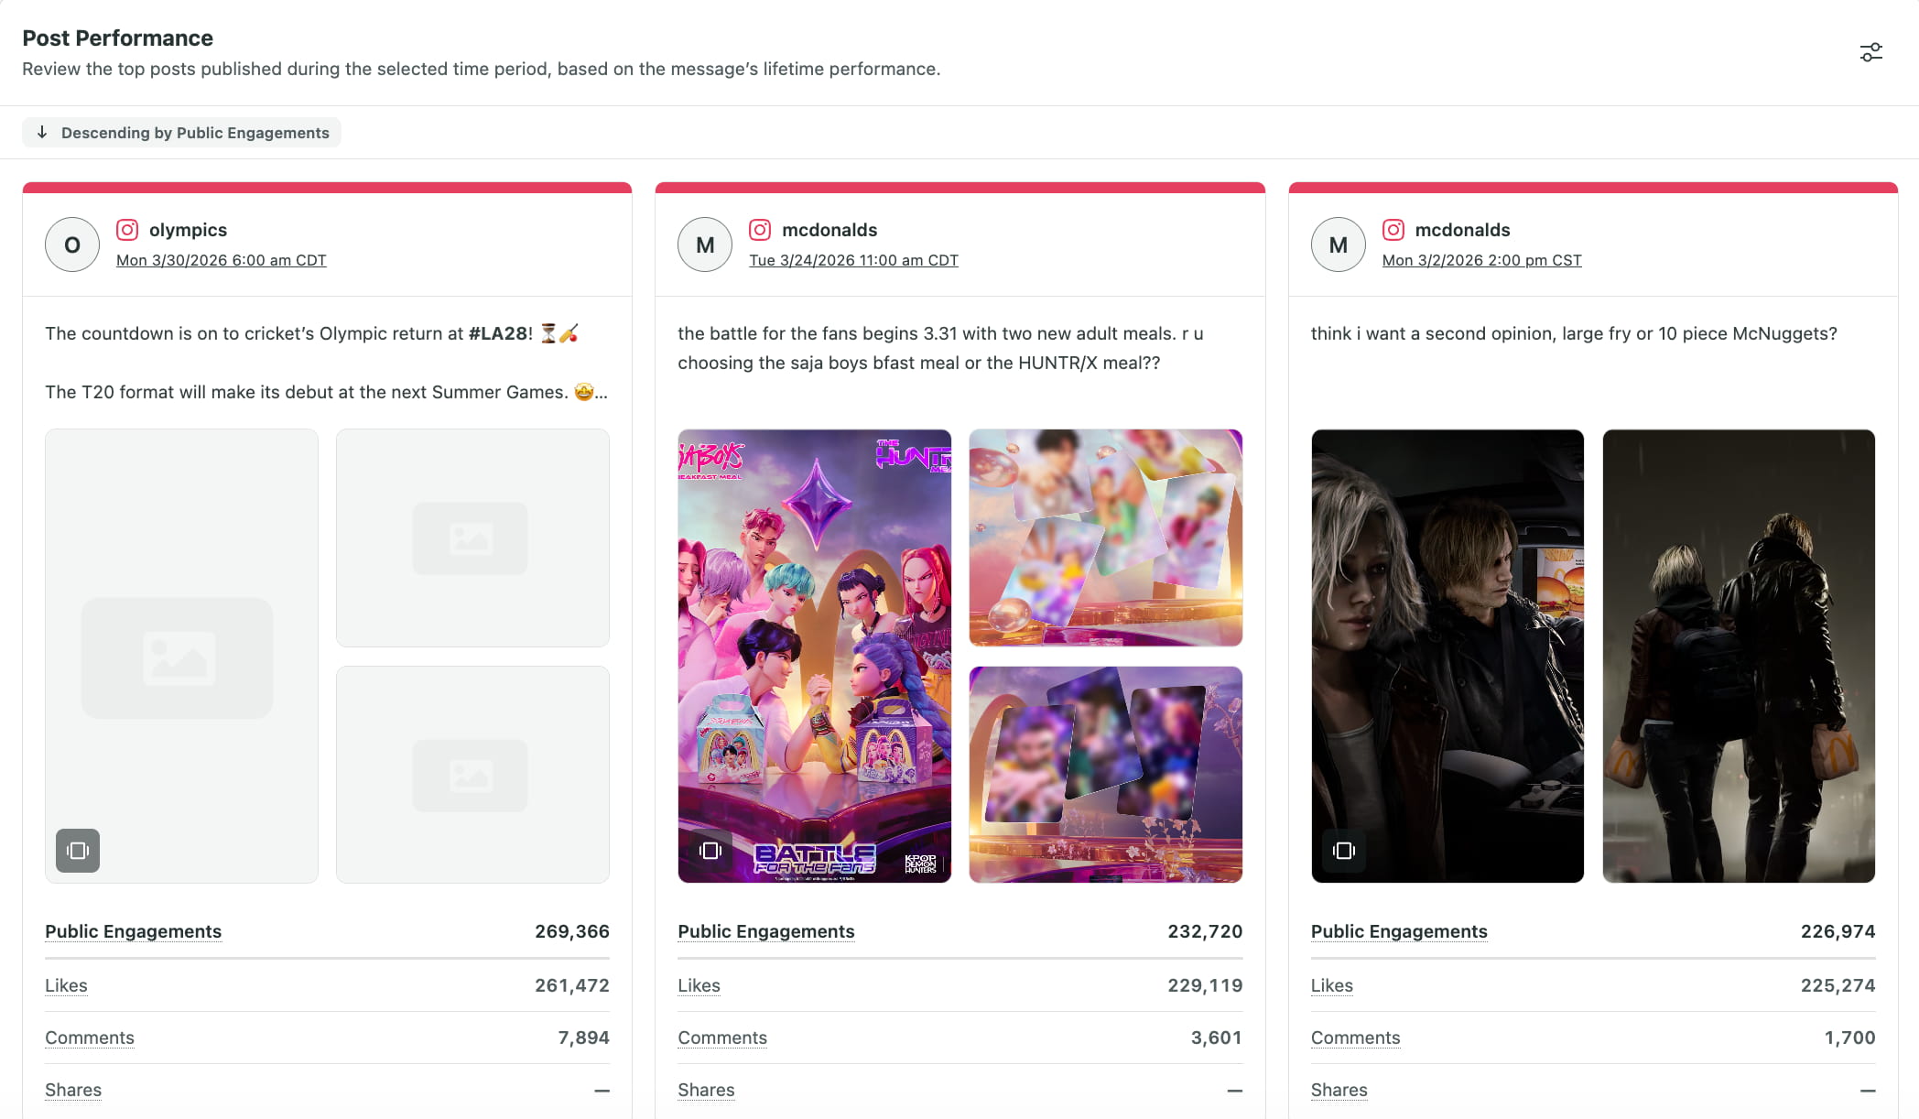Click the Shares label on the olympics card
The width and height of the screenshot is (1919, 1119).
[x=72, y=1090]
